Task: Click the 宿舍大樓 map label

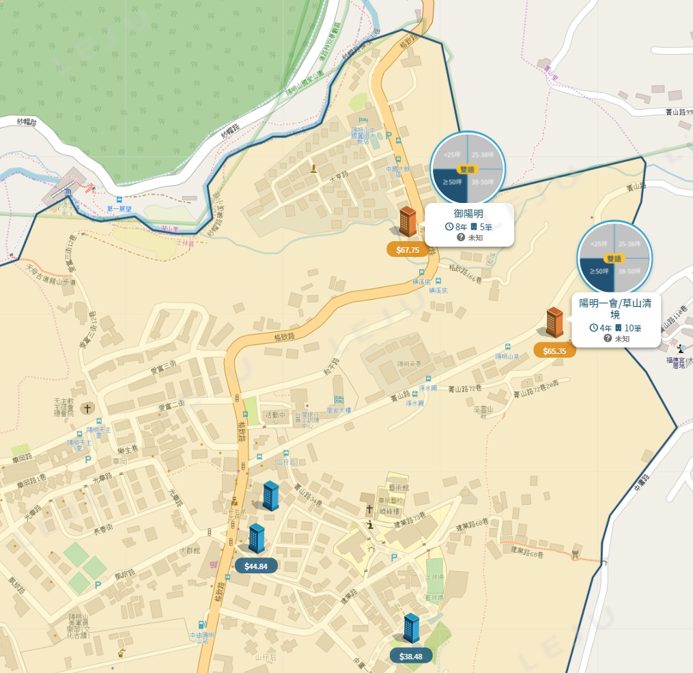Action: click(339, 411)
